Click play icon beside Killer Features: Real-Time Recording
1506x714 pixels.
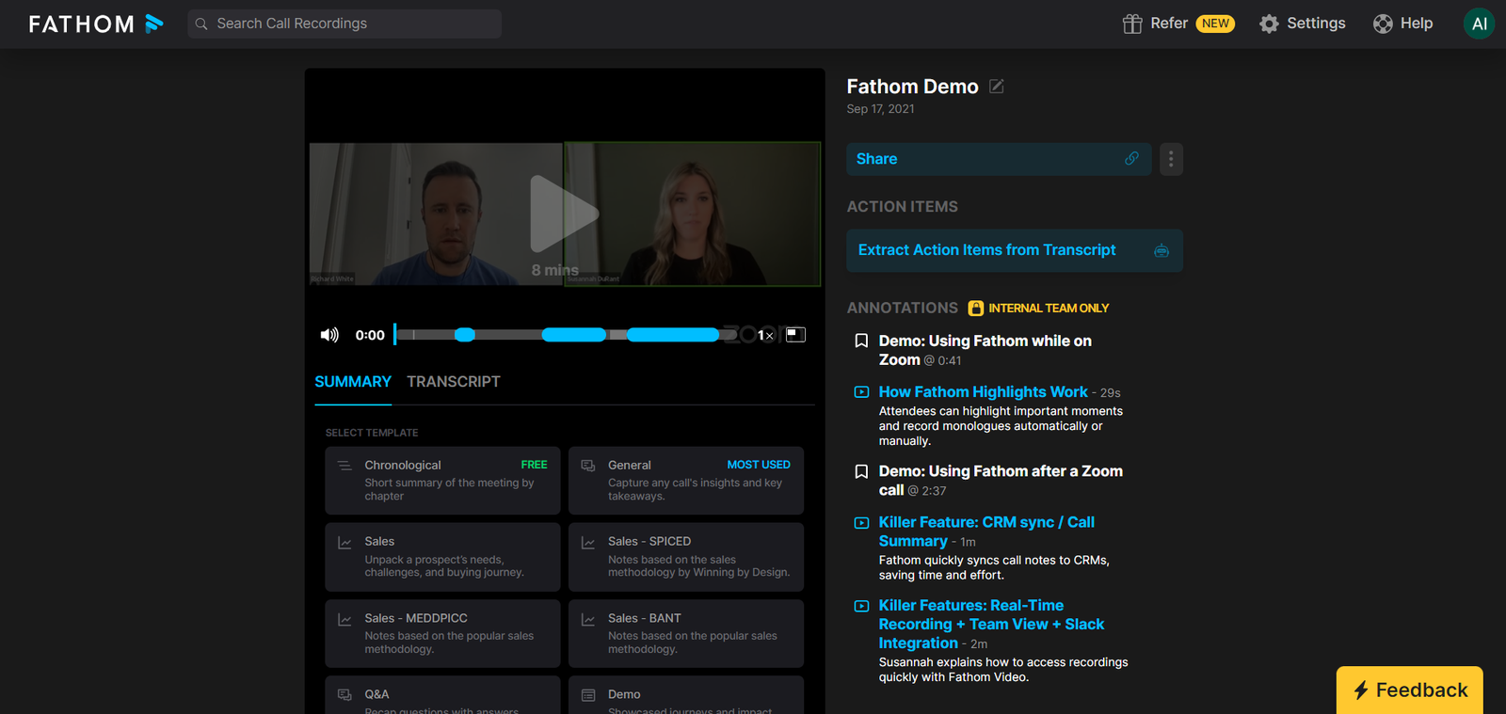click(x=861, y=606)
